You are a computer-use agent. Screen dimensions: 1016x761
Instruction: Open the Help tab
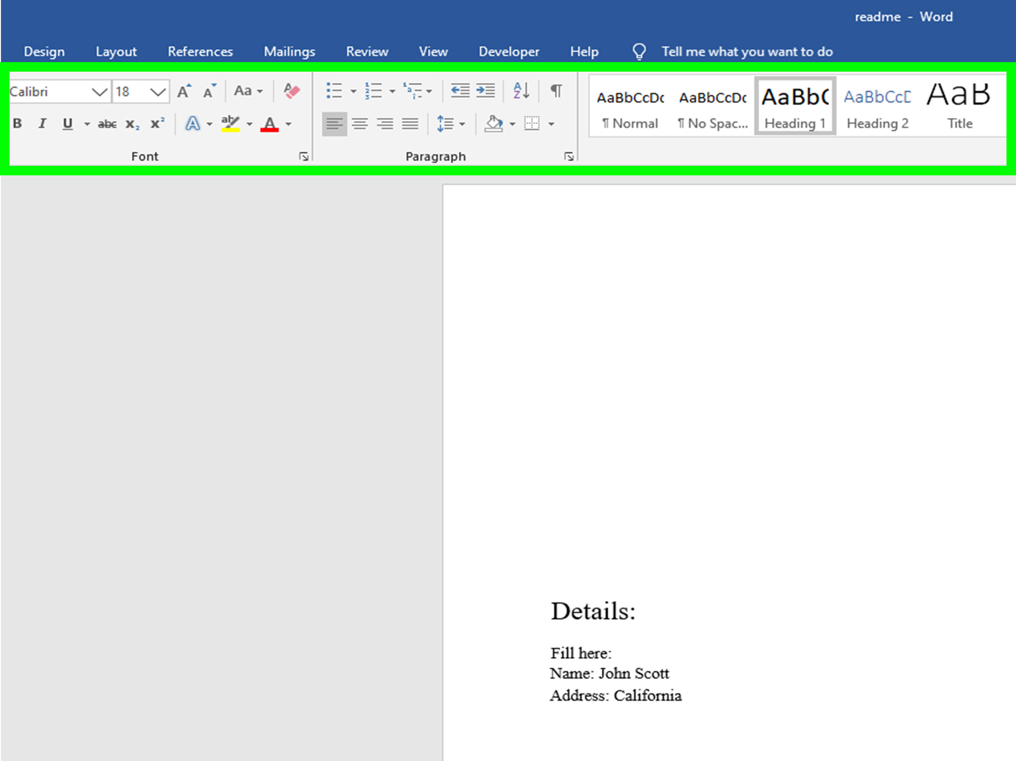584,51
